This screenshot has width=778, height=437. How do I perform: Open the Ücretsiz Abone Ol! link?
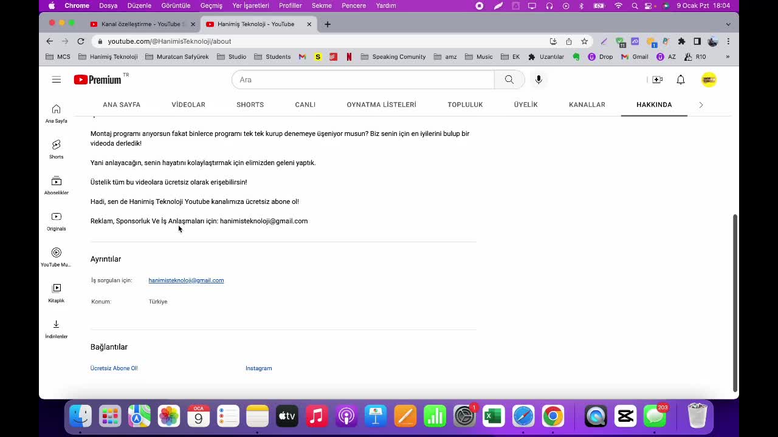[114, 368]
